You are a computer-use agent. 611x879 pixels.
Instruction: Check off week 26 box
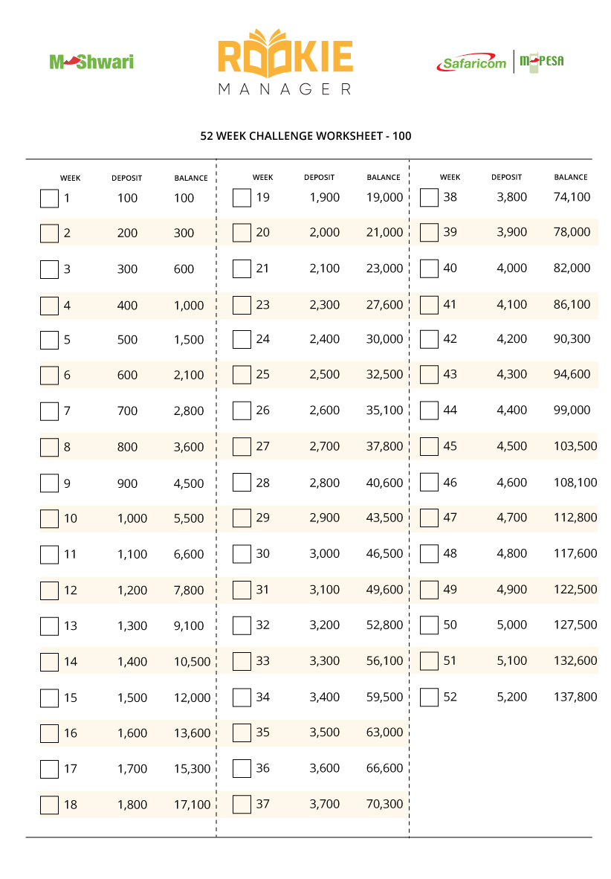pyautogui.click(x=242, y=410)
